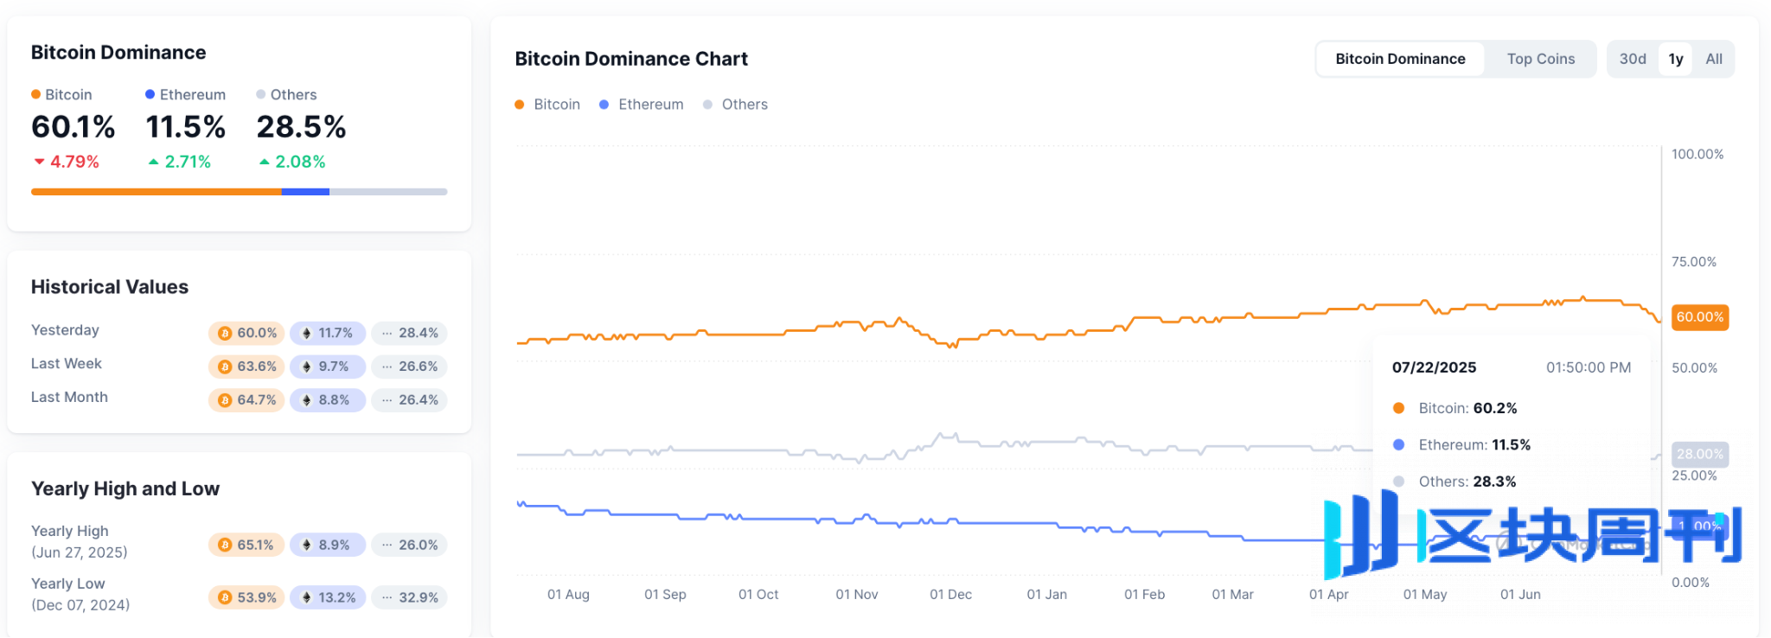Click Others: 28.3% in chart tooltip
This screenshot has width=1771, height=638.
tap(1455, 482)
